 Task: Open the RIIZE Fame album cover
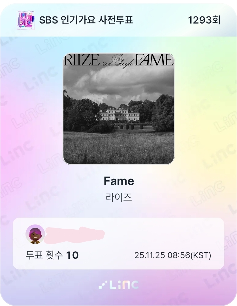click(x=119, y=109)
